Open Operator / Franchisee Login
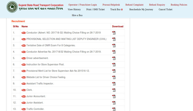This screenshot has width=193, height=111. (82, 5)
